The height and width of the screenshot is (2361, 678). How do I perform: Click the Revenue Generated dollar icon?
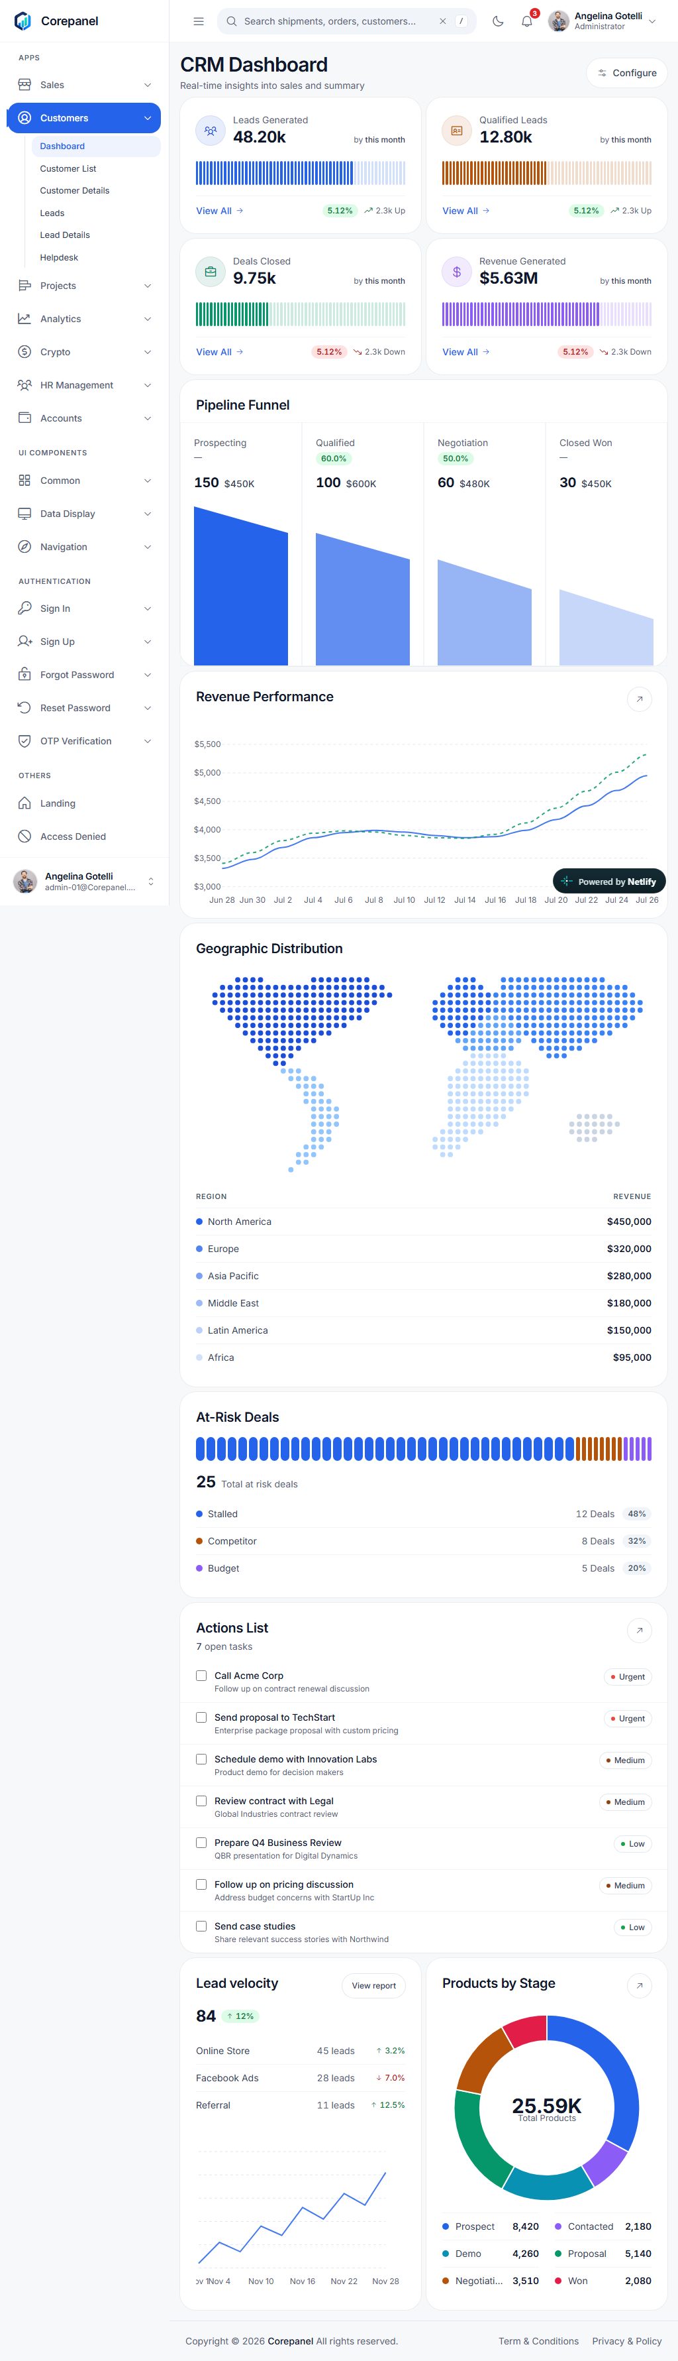pyautogui.click(x=457, y=272)
